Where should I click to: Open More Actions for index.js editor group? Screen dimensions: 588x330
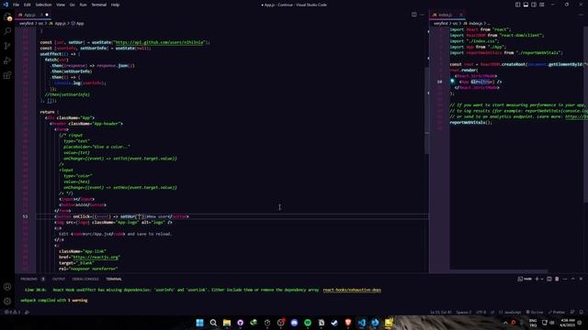point(582,15)
